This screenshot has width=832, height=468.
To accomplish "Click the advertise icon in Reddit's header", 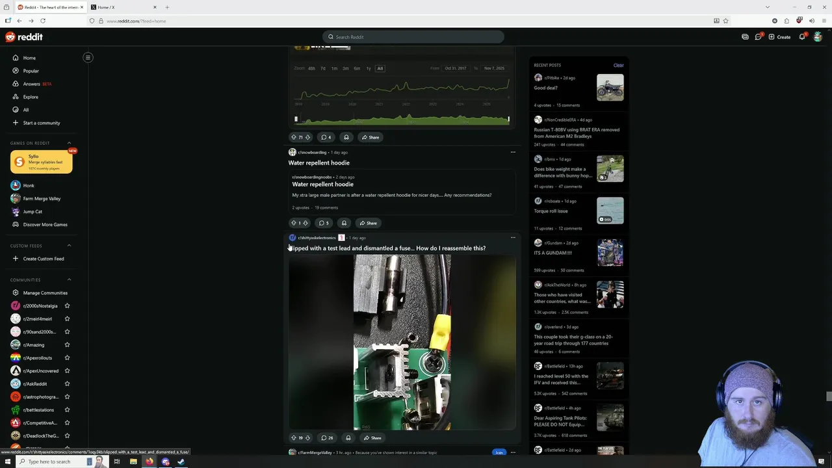I will 745,37.
